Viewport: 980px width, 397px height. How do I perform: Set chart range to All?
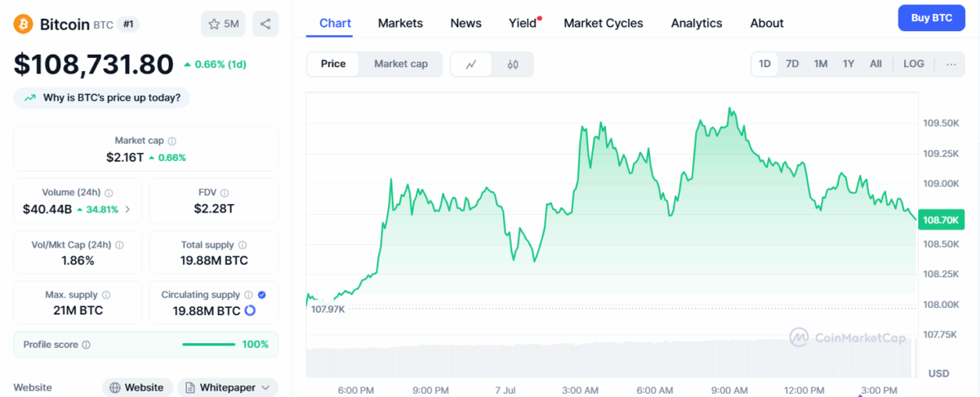tap(875, 64)
